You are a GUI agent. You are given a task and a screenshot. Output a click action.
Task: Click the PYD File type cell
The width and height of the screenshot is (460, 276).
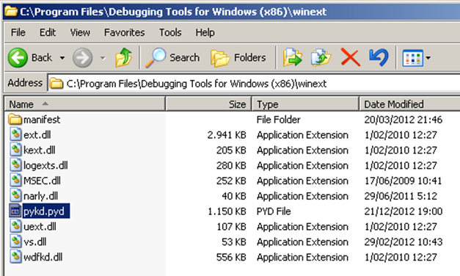[274, 211]
